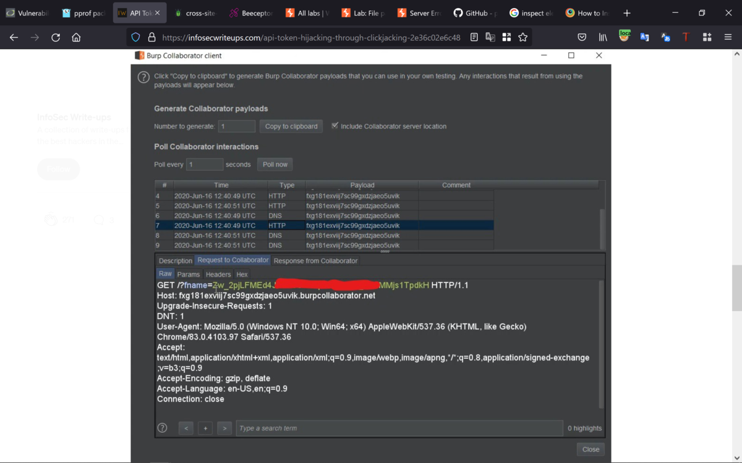Switch to the Server Err browser tab
This screenshot has width=742, height=463.
[419, 13]
